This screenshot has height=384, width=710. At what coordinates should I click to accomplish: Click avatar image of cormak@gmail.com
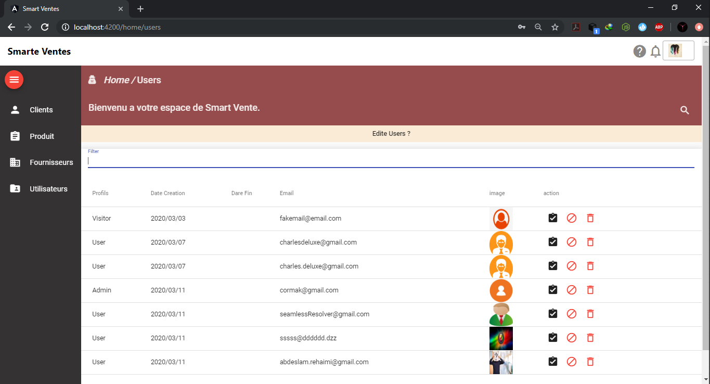coord(501,290)
